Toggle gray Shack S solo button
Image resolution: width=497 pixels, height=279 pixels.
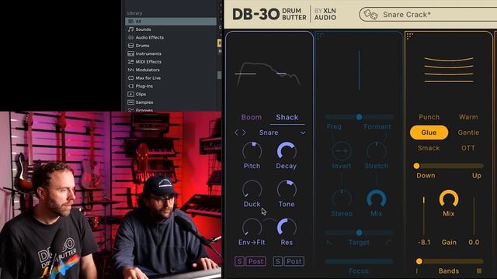(x=278, y=261)
